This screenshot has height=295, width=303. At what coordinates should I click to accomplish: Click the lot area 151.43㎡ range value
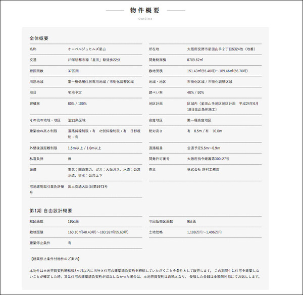217,71
